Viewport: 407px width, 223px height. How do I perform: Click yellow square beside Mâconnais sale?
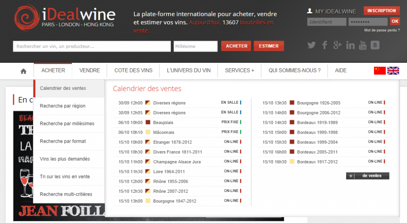point(148,132)
